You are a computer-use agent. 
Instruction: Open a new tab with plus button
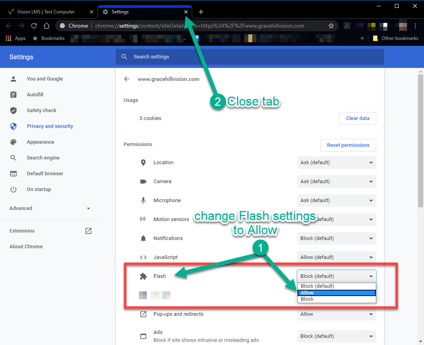click(x=201, y=12)
